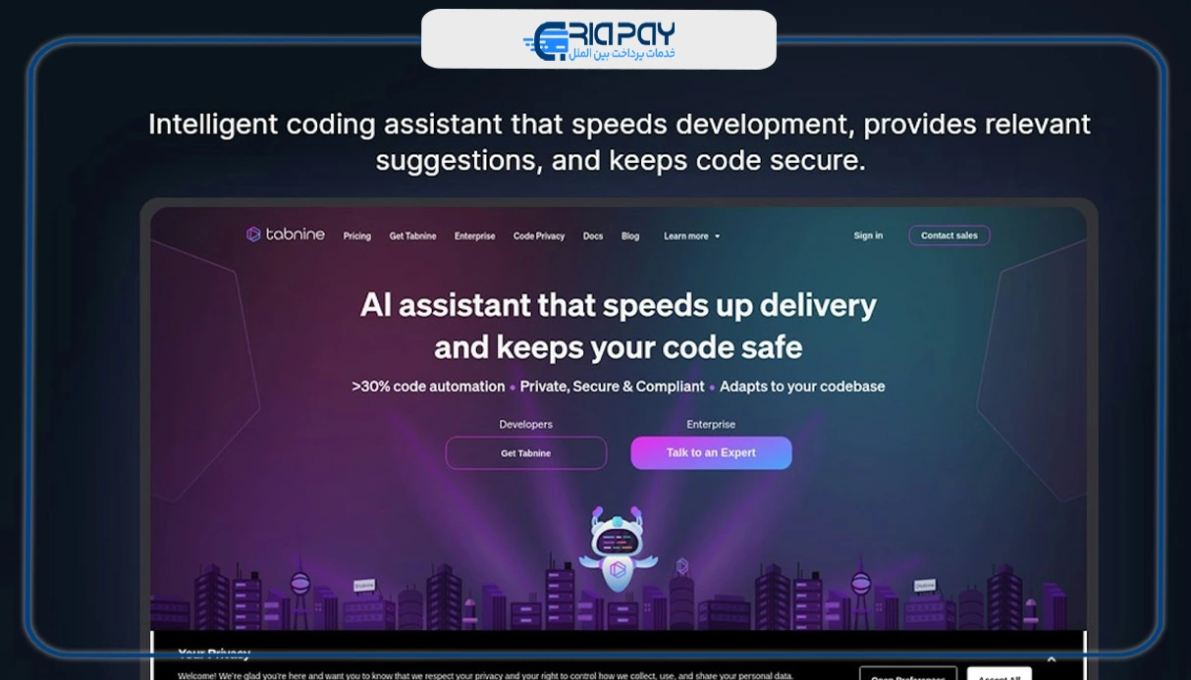The height and width of the screenshot is (680, 1191).
Task: Click the 'Intelligent coding assistant' caption text
Action: coord(620,142)
